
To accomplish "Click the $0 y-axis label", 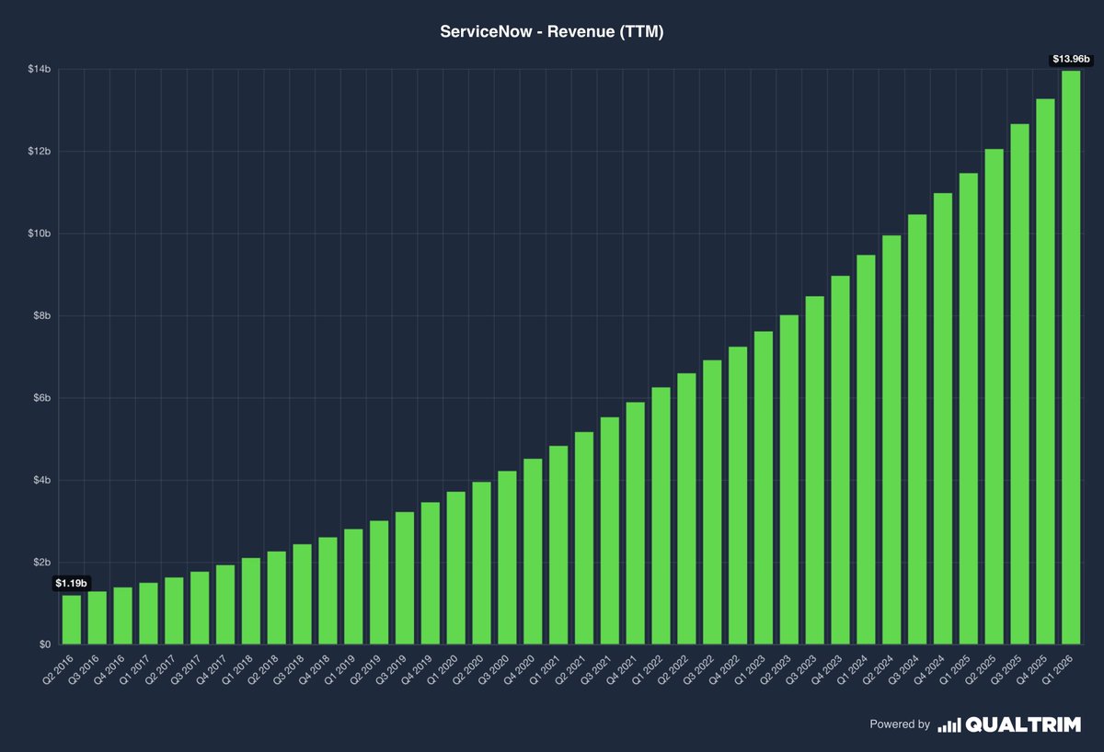I will pos(45,644).
